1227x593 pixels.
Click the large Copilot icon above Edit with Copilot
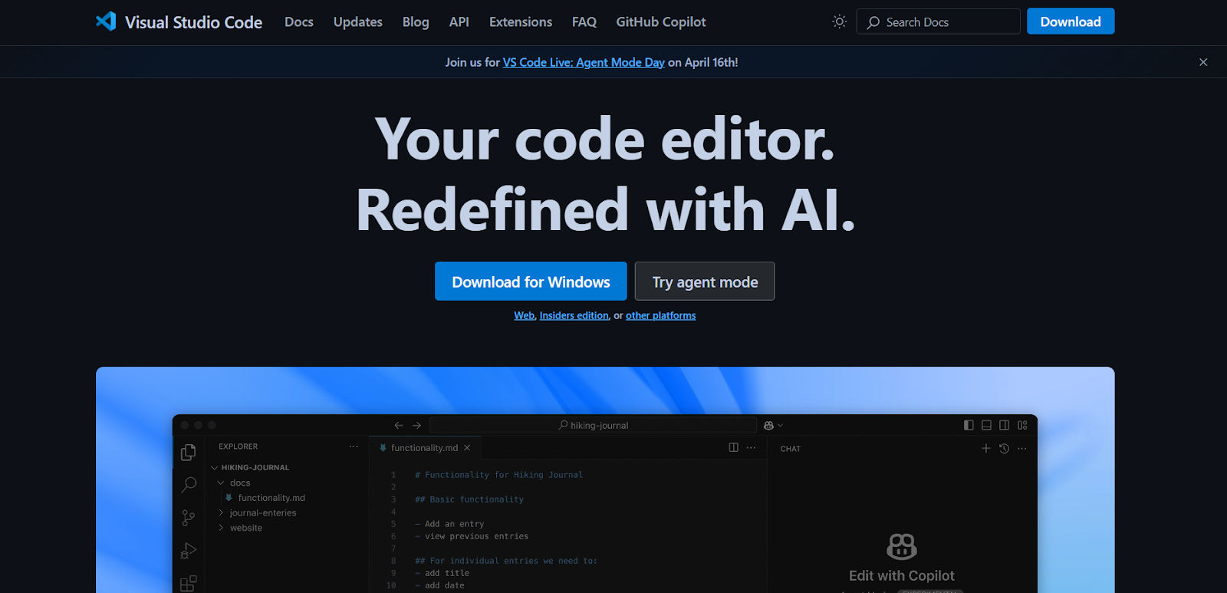click(902, 546)
